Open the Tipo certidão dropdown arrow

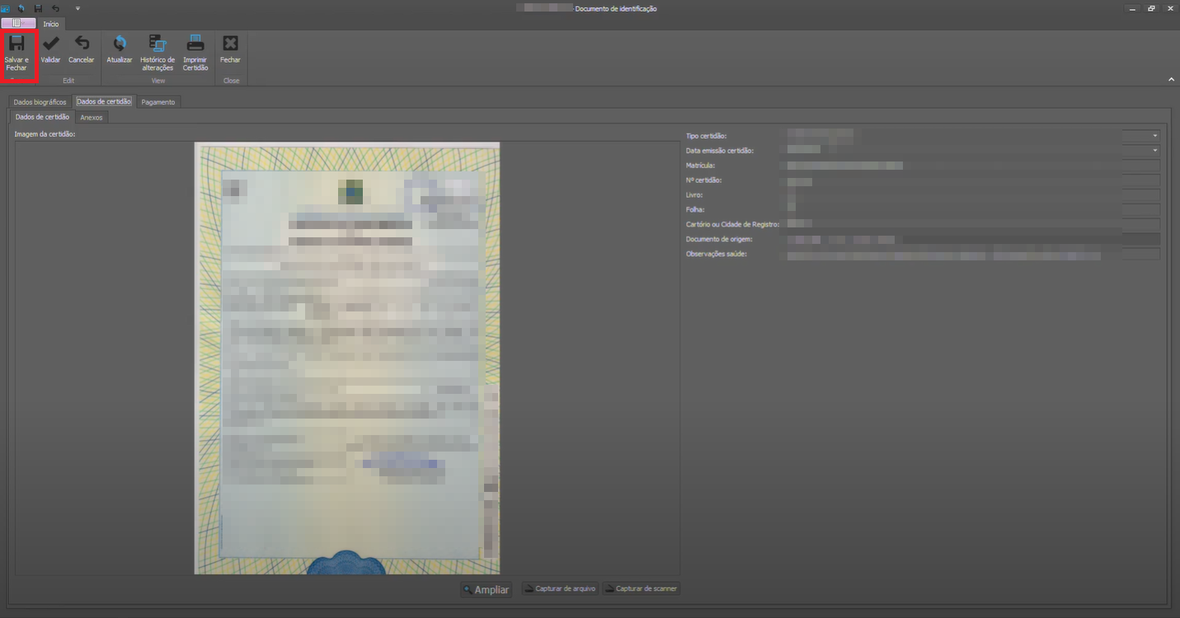[1154, 135]
